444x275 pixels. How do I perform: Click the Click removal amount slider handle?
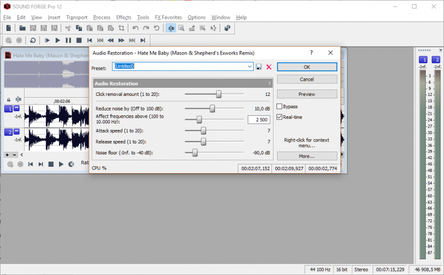218,94
